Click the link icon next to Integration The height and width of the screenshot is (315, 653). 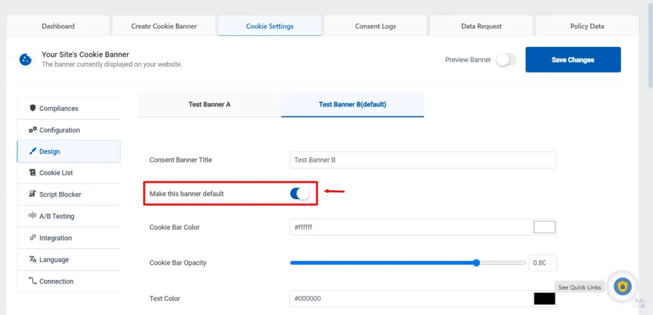tap(33, 237)
